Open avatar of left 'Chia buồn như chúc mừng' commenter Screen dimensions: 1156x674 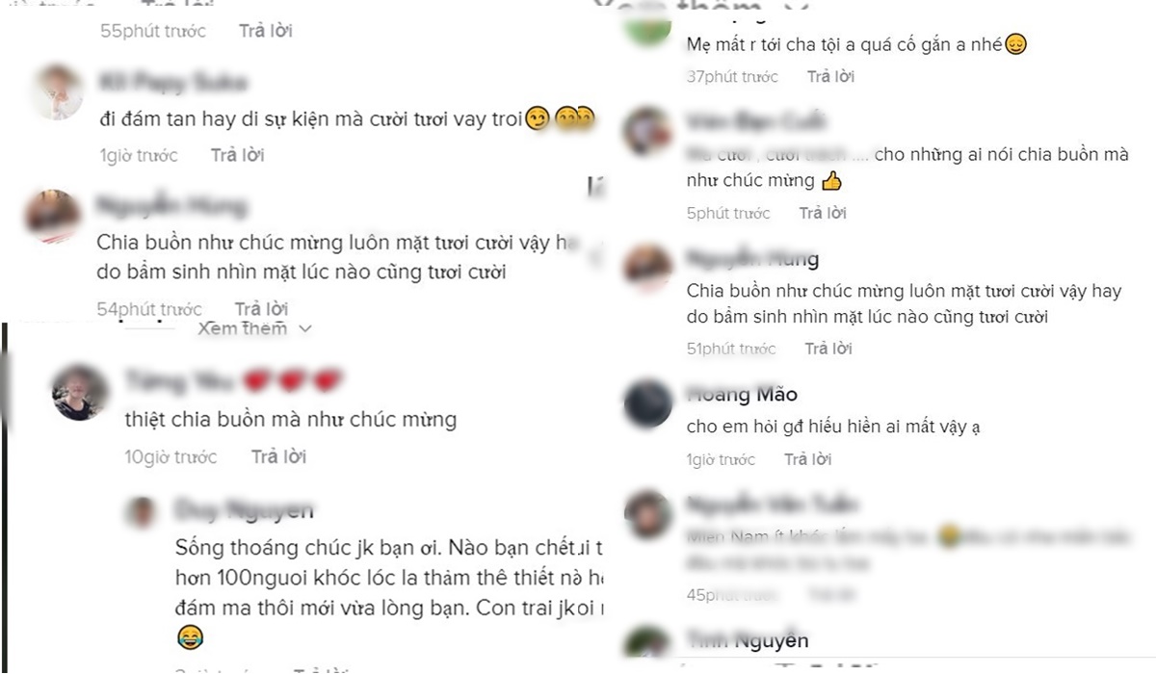pyautogui.click(x=53, y=217)
